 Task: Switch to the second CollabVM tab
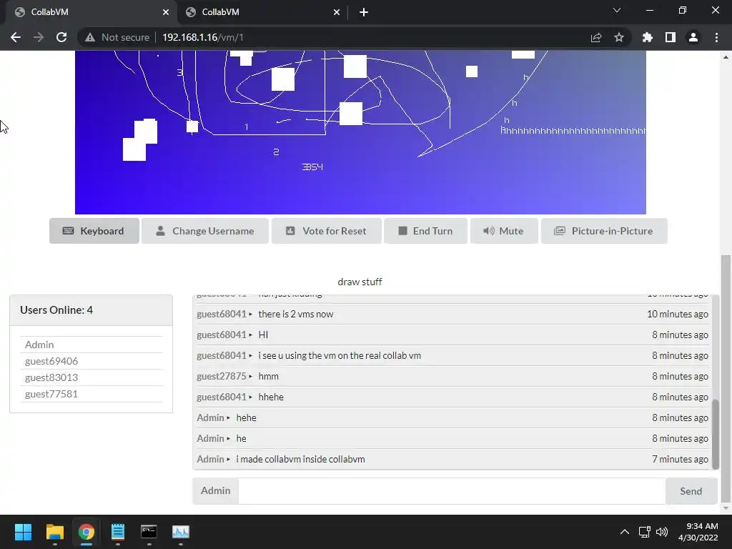(x=262, y=12)
